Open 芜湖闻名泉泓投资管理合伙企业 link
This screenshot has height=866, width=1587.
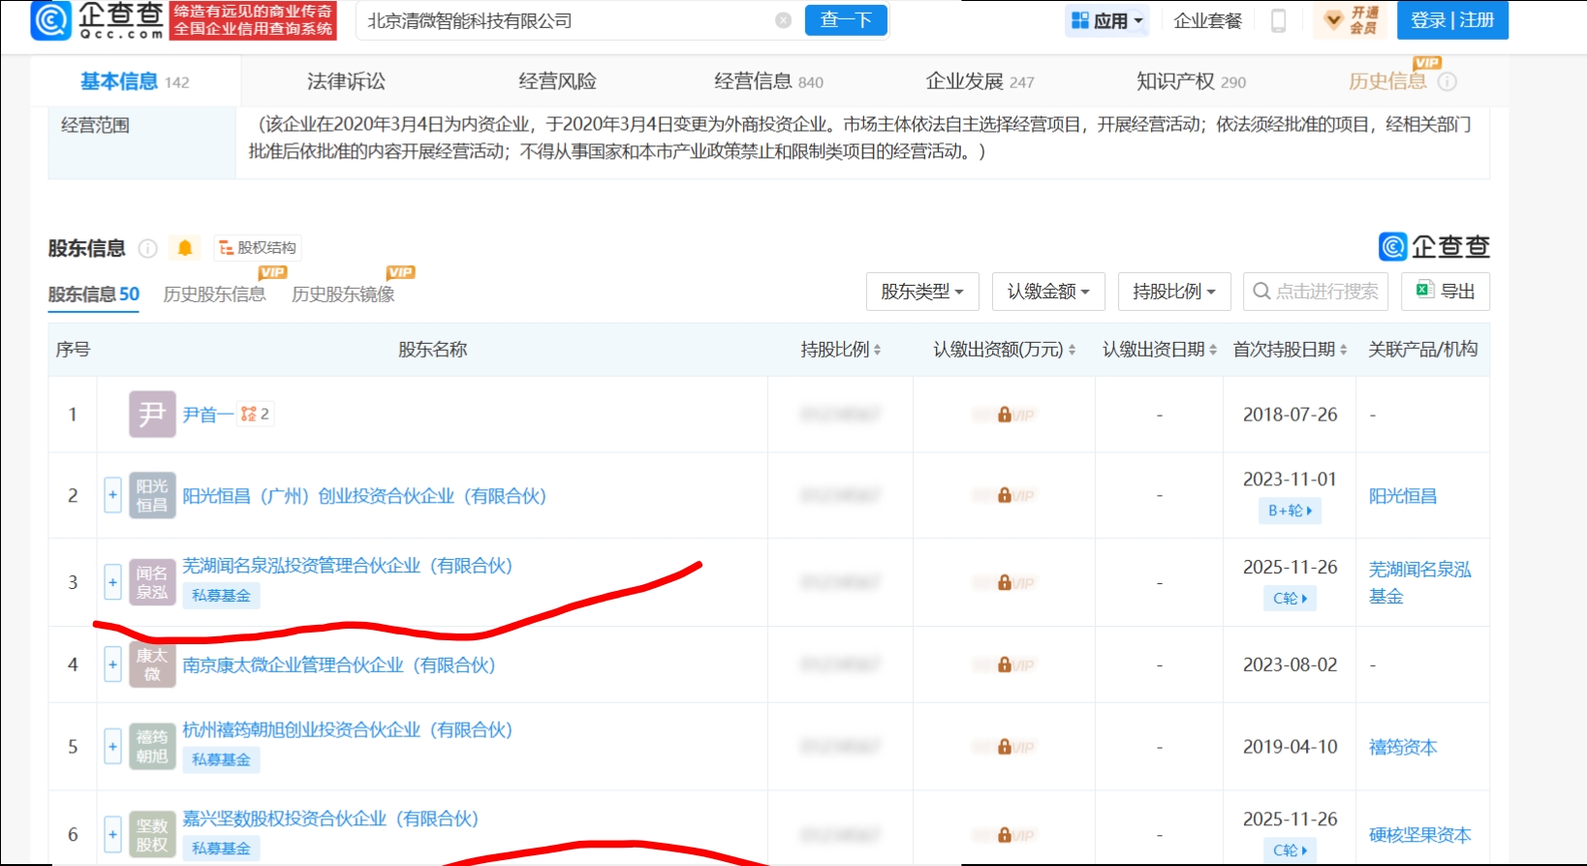(347, 566)
